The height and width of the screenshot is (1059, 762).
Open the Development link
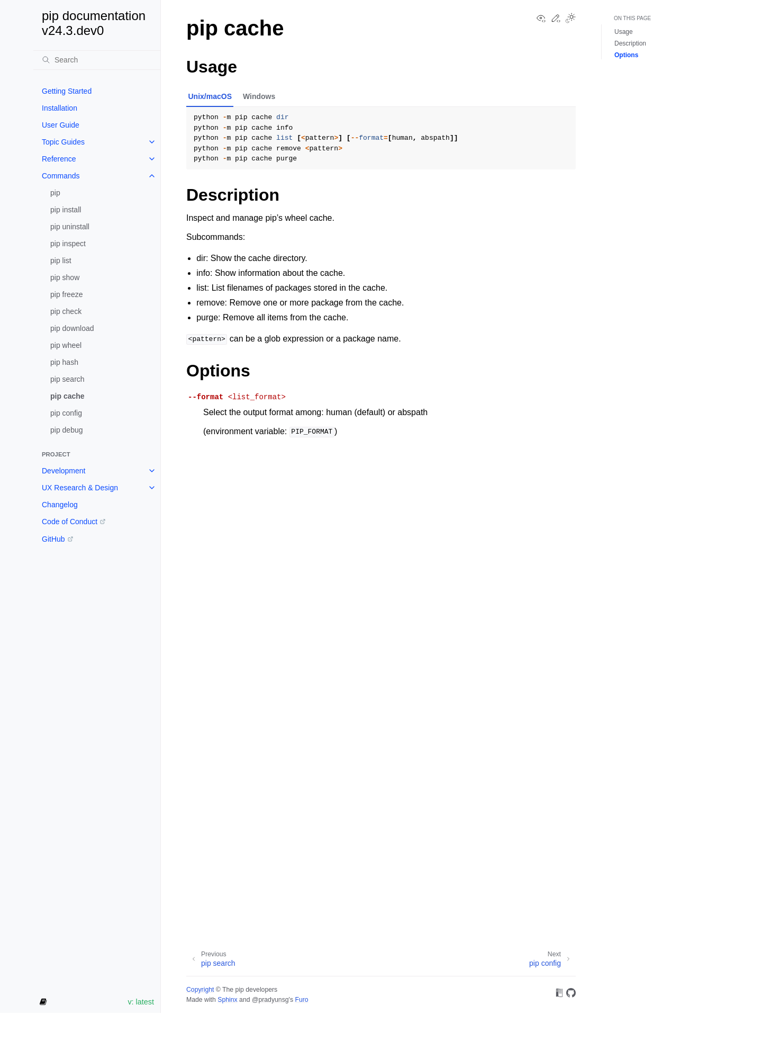pos(63,471)
